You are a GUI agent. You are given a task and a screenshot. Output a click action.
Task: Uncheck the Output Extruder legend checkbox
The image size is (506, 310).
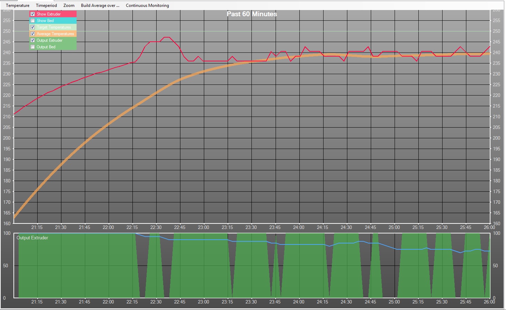33,40
